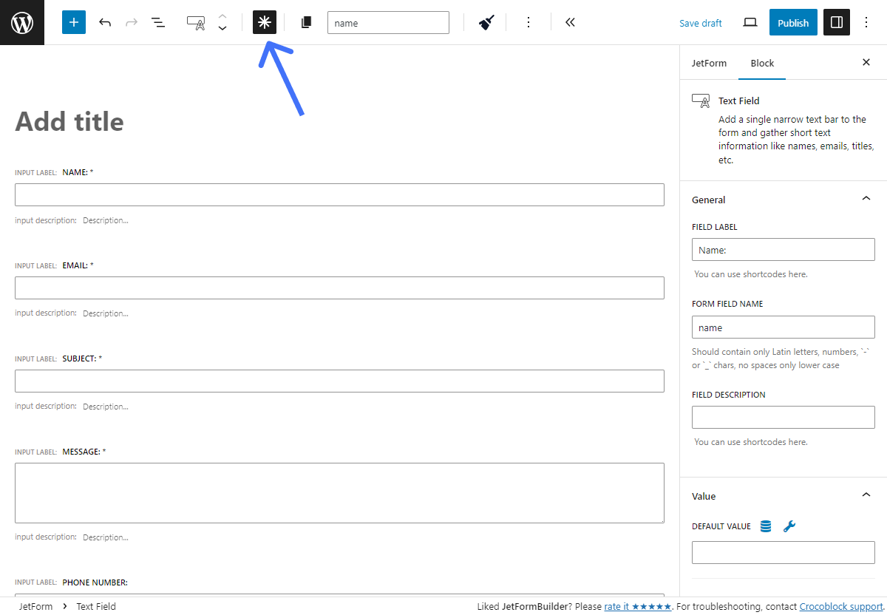Open the block options three-dot menu

pos(529,22)
